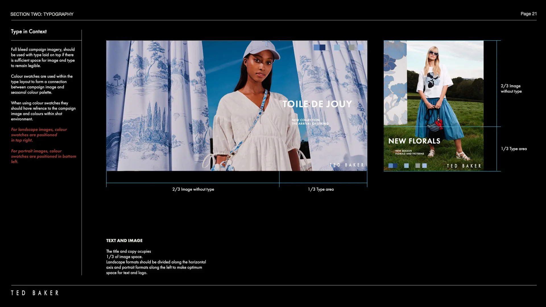Click the red portrait images swatch note
Viewport: 546px width, 307px height.
(x=44, y=156)
